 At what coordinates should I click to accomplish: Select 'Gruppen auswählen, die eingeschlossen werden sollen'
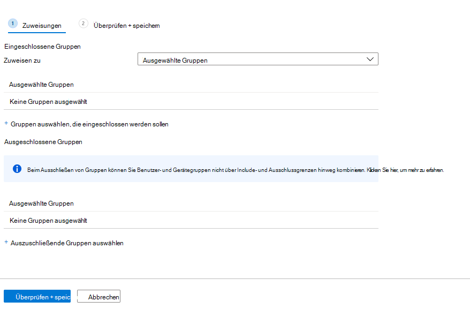pos(89,124)
